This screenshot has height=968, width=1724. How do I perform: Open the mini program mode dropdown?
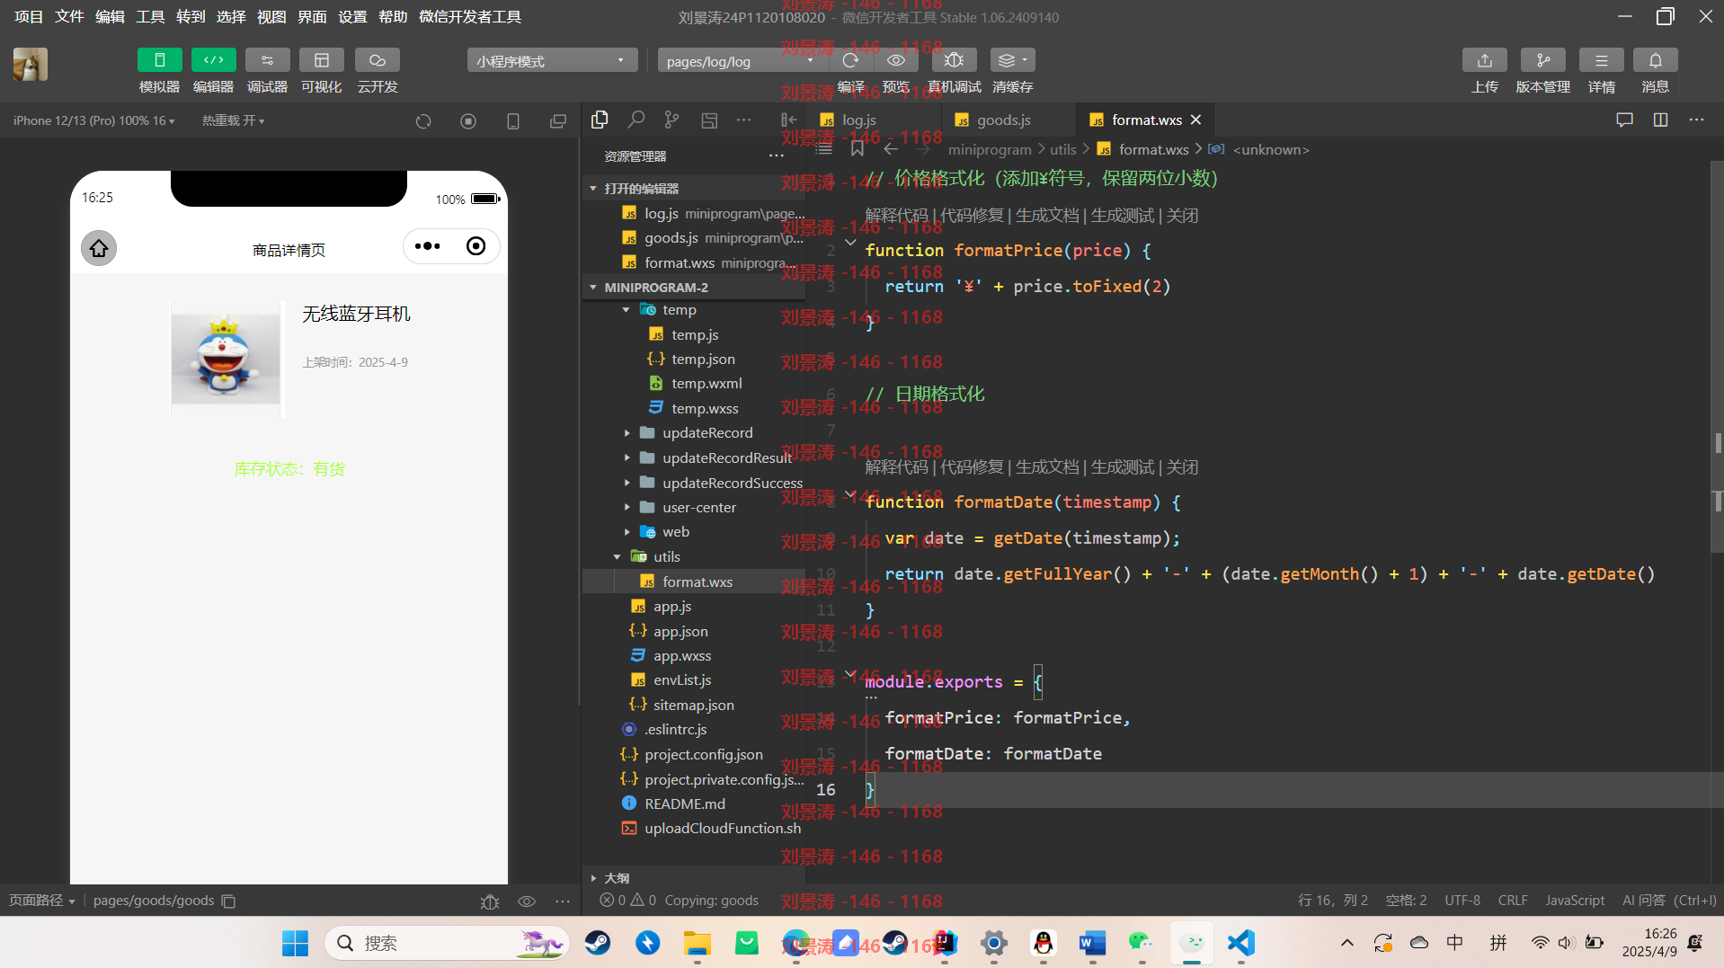(x=552, y=61)
